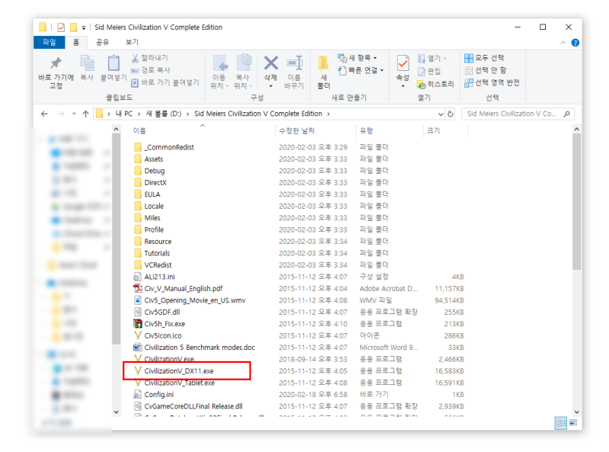Viewport: 609px width, 452px height.
Task: Click Select none (선택 안 함)
Action: click(486, 70)
